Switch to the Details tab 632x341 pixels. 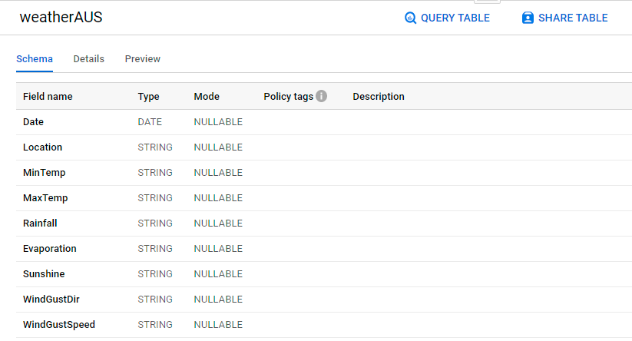click(x=88, y=58)
